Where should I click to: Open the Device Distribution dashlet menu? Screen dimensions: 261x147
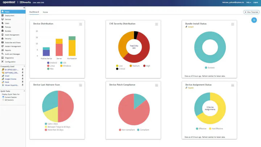pos(80,24)
